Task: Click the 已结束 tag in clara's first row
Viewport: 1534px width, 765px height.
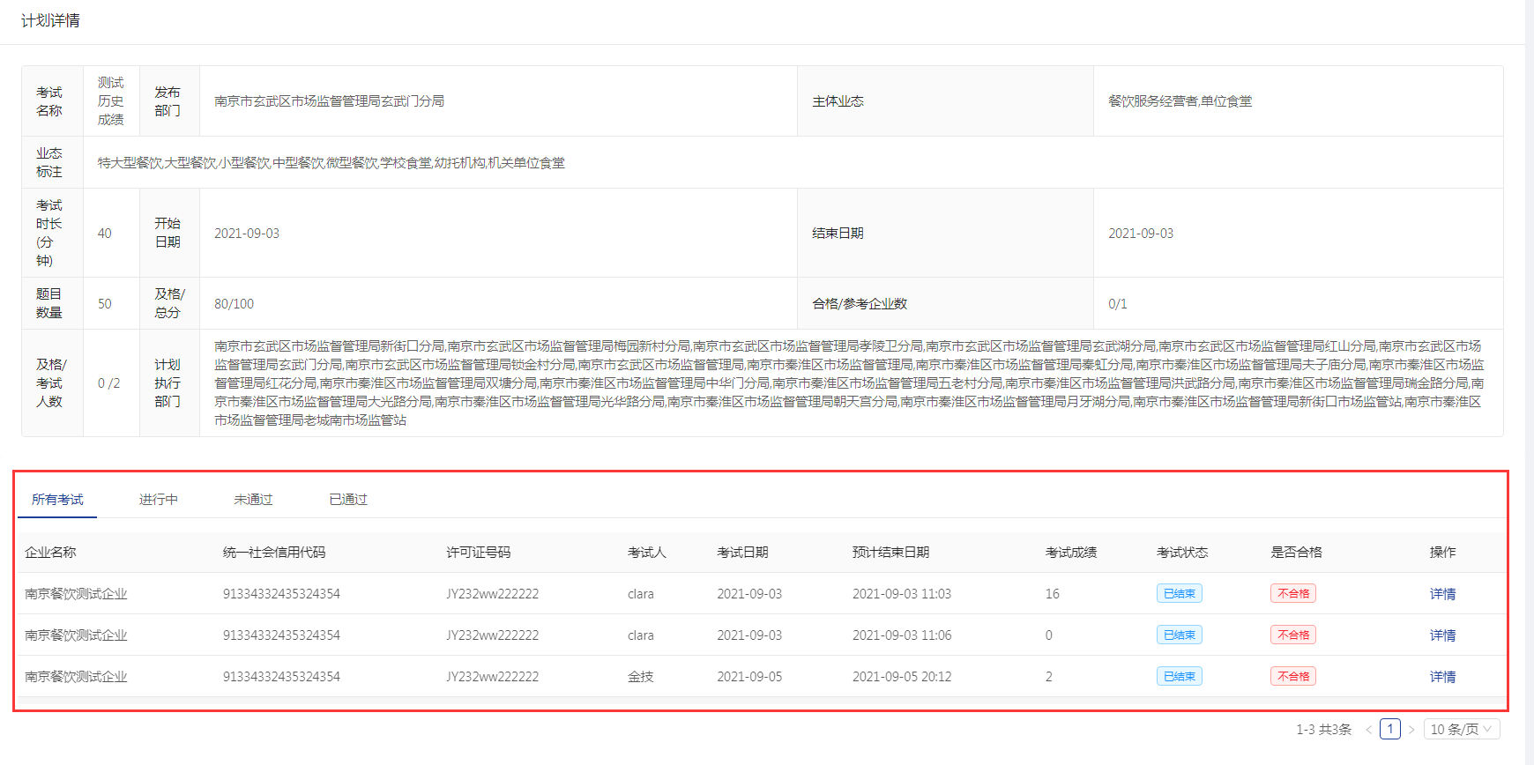Action: click(x=1179, y=594)
